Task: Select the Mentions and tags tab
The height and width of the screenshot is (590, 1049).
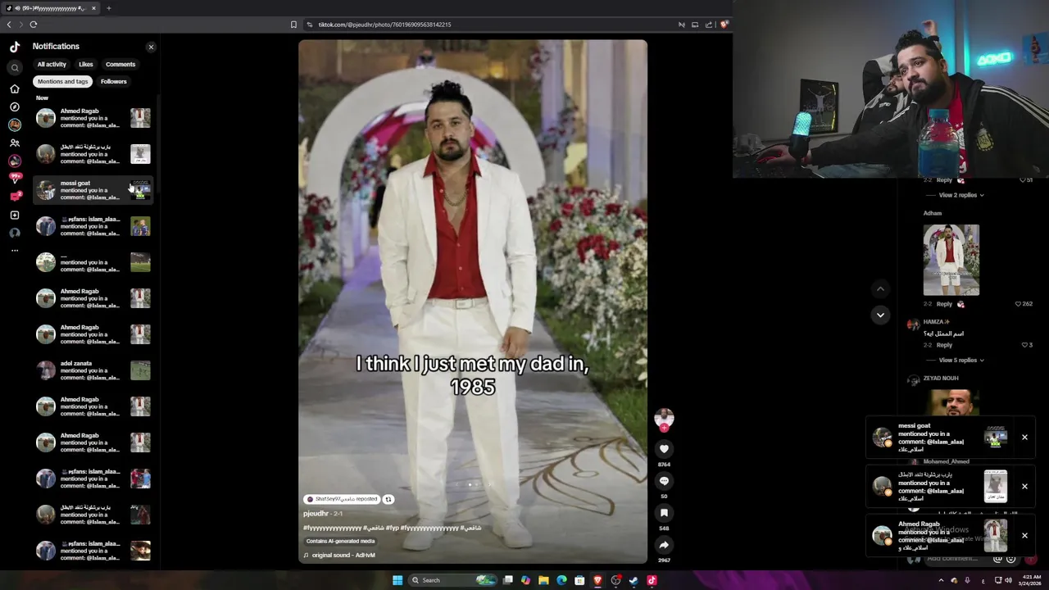Action: (x=62, y=81)
